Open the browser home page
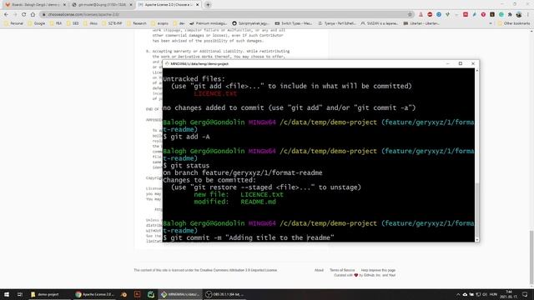 click(33, 15)
